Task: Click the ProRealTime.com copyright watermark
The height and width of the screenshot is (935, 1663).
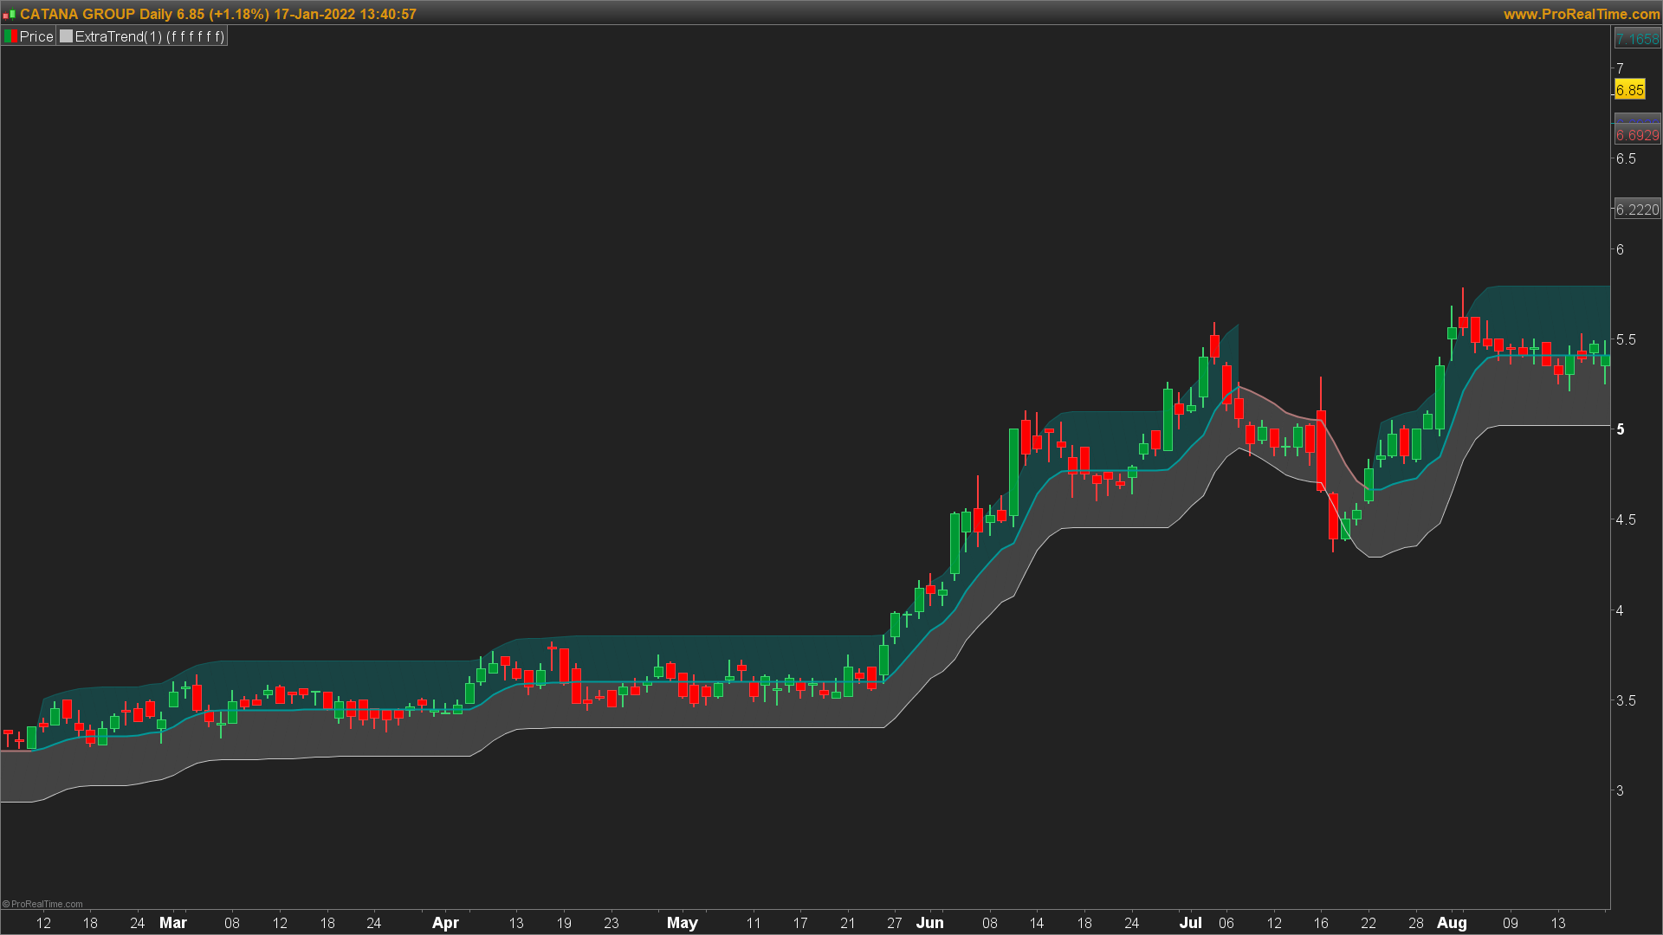Action: [x=43, y=904]
